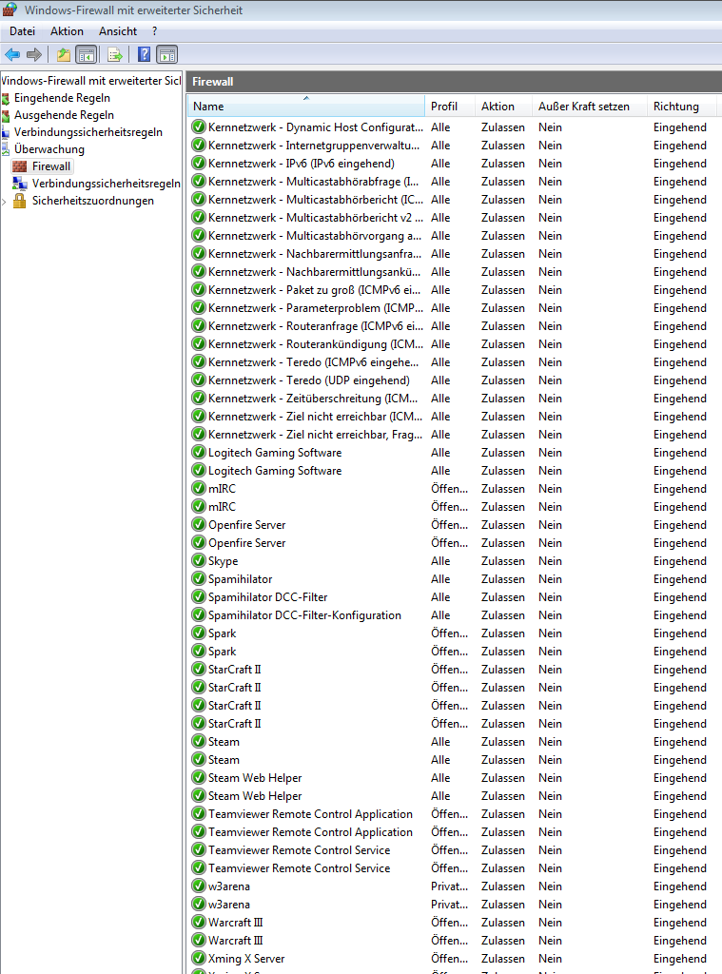722x974 pixels.
Task: Select Kernnetzwerk Multicastabhörvorgang rule row
Action: pos(315,236)
